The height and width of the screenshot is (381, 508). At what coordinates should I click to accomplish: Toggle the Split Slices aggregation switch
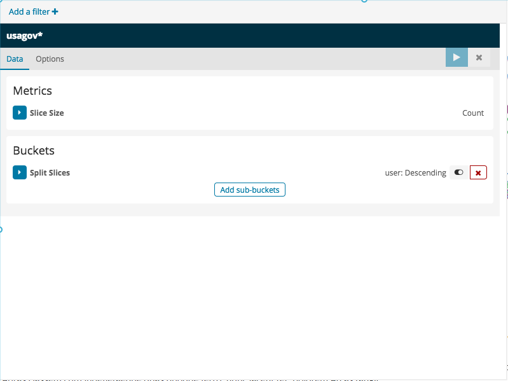[x=459, y=172]
